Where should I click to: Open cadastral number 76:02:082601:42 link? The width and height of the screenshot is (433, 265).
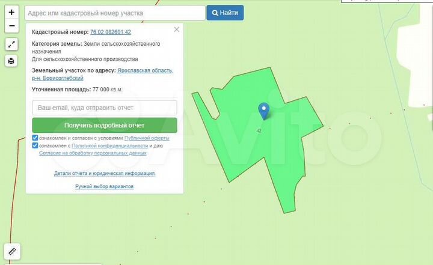[110, 32]
